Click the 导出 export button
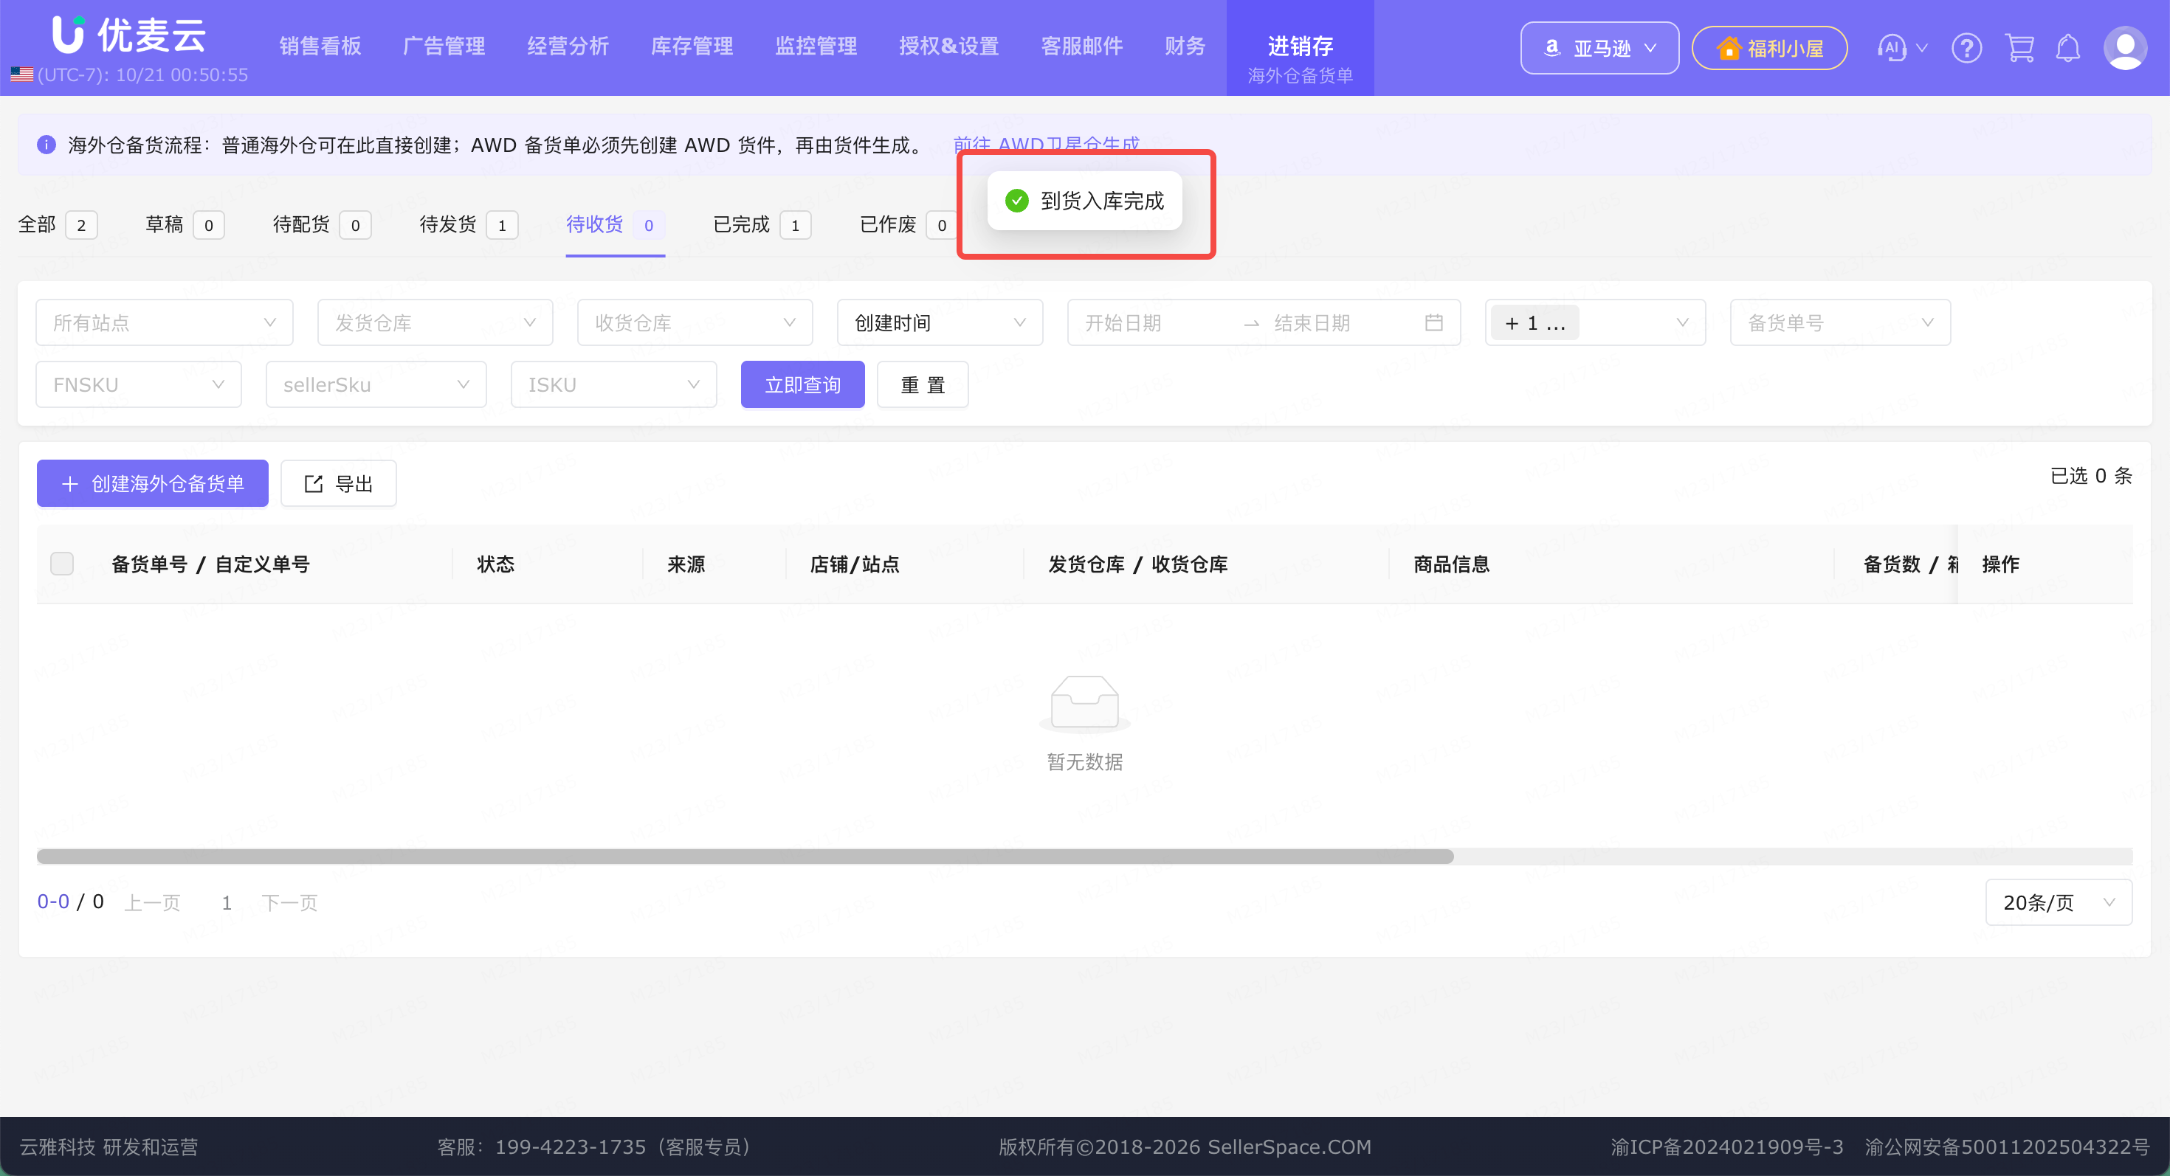2170x1176 pixels. [x=339, y=483]
